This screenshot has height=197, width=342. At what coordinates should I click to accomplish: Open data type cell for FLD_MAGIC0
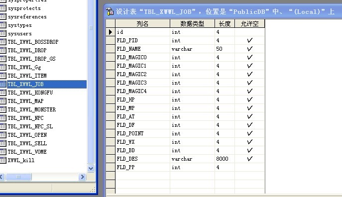pyautogui.click(x=192, y=57)
